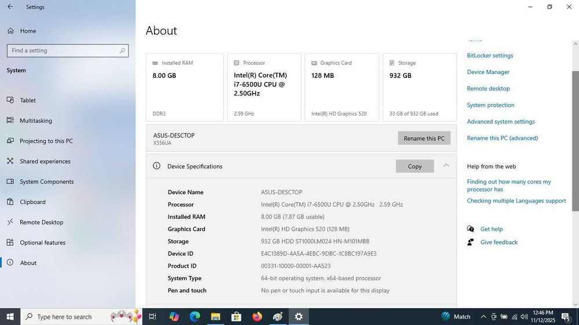Copy the device specifications

click(415, 167)
